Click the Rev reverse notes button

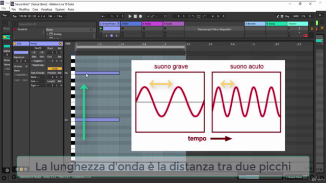tap(34, 56)
